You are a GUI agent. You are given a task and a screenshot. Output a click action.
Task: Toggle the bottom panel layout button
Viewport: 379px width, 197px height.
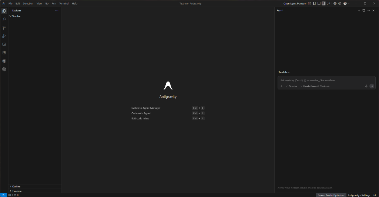[319, 3]
